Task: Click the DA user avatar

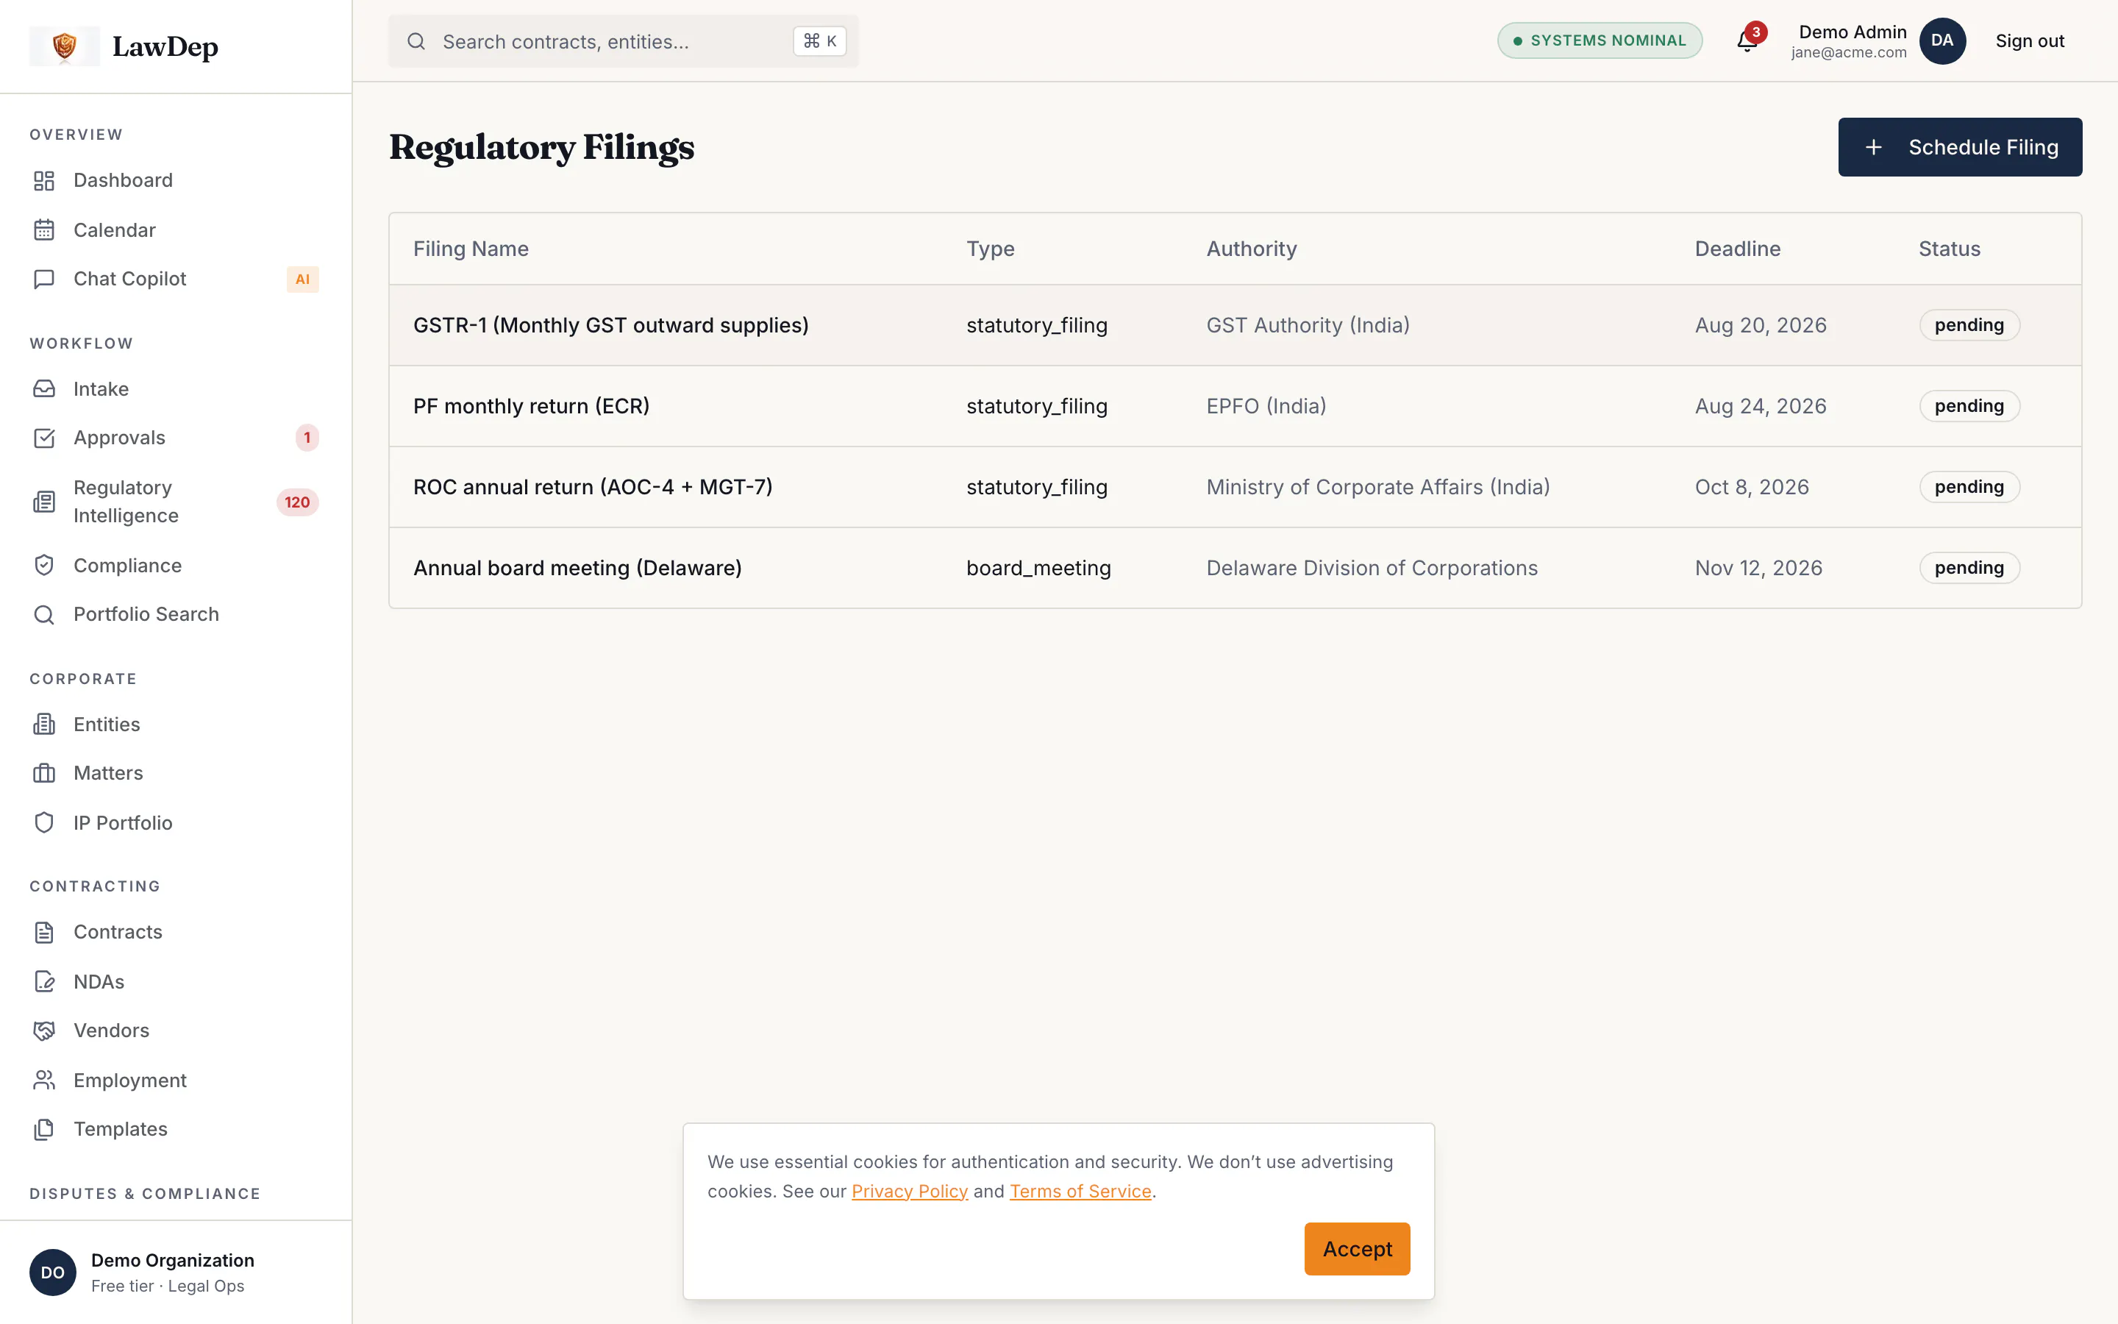Action: point(1942,41)
